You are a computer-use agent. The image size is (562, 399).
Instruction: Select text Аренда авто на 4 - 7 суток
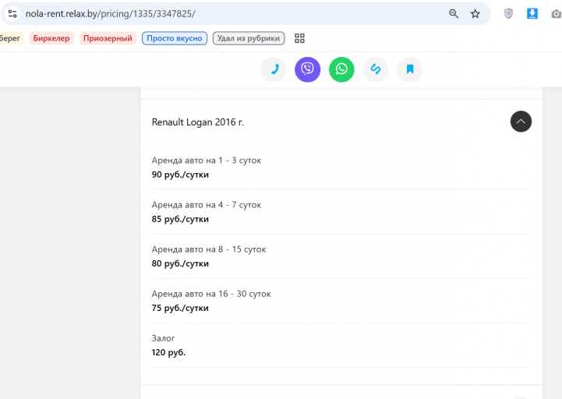(207, 205)
